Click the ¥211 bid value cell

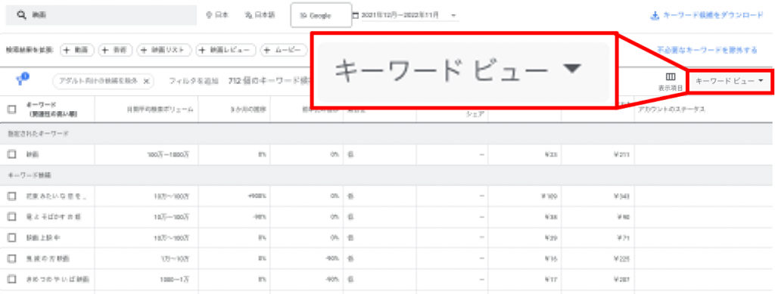coord(622,154)
